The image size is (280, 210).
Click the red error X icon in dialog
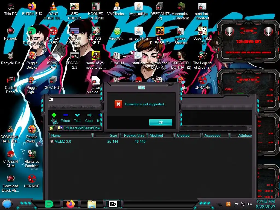(118, 104)
